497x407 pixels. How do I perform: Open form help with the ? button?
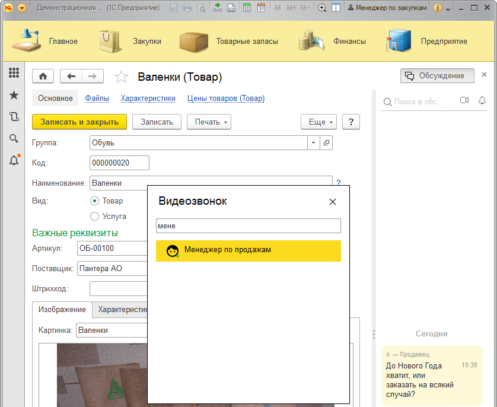[x=351, y=122]
